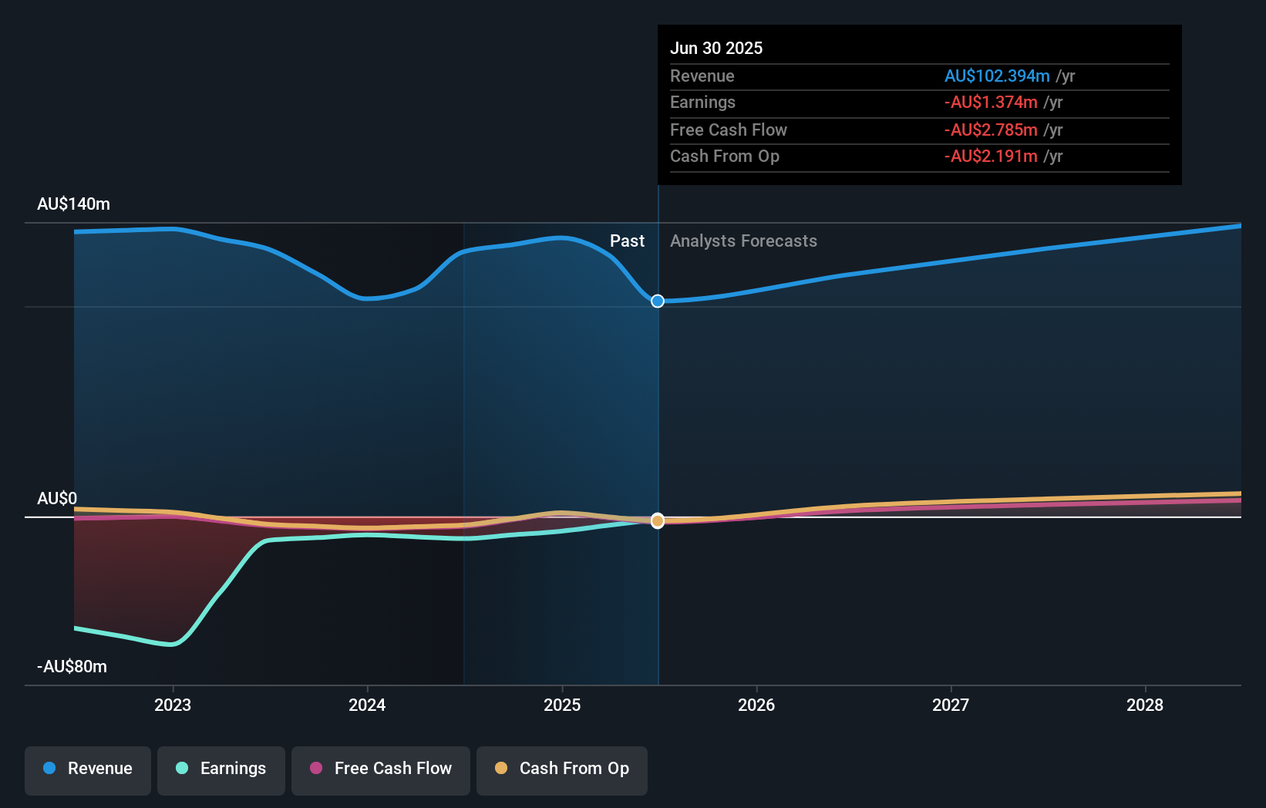1266x808 pixels.
Task: Click the 2028 x-axis label
Action: 1145,705
